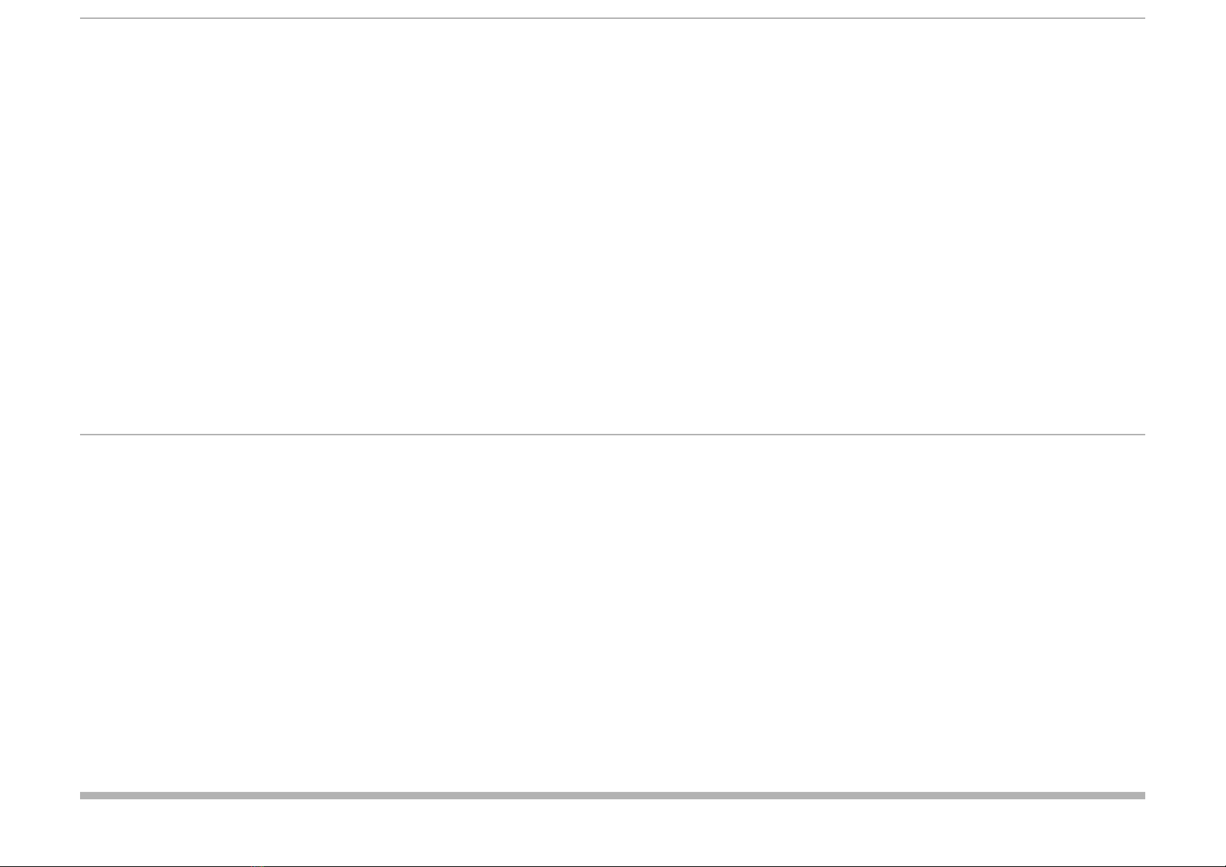Click the white space below the thick gray bar
1226x867 pixels.
click(x=612, y=830)
